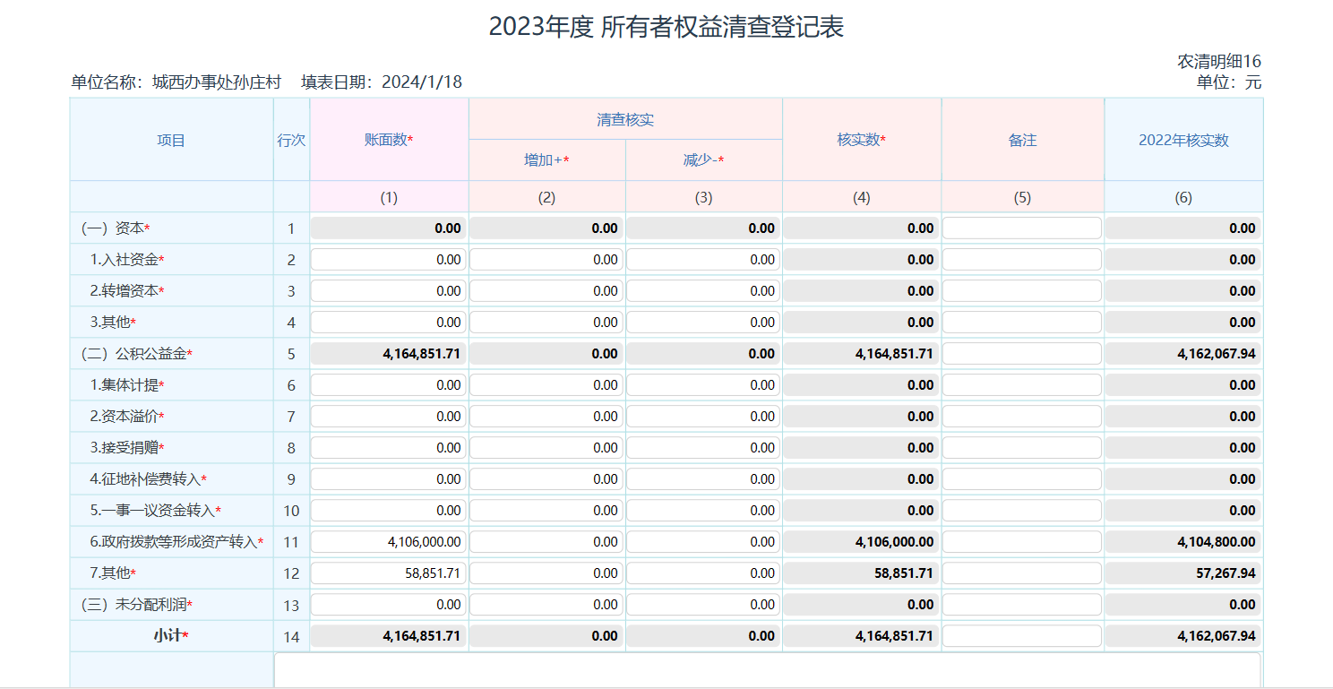The image size is (1333, 689).
Task: Click the 备注 column header
Action: coord(1022,140)
